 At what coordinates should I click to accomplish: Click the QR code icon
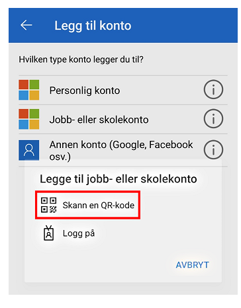(48, 205)
